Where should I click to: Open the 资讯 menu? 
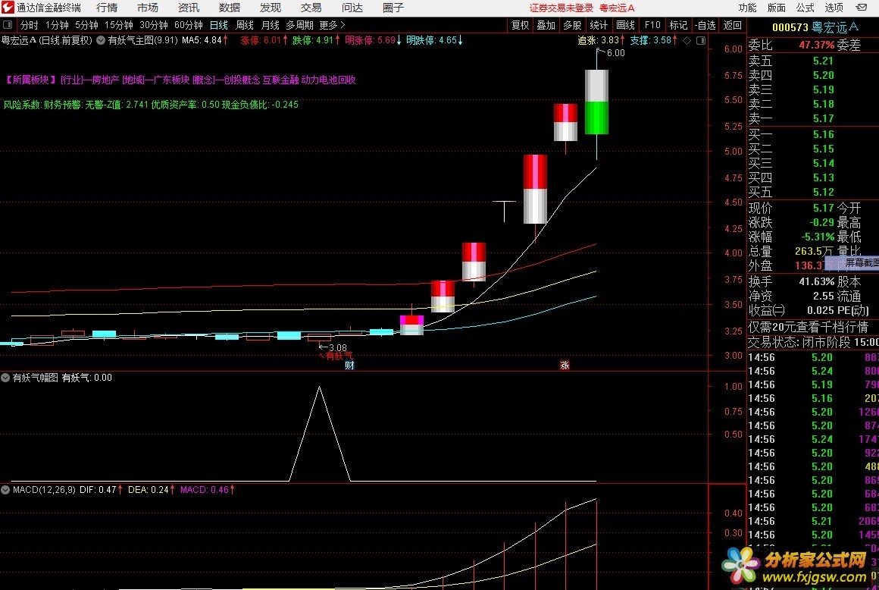point(189,8)
